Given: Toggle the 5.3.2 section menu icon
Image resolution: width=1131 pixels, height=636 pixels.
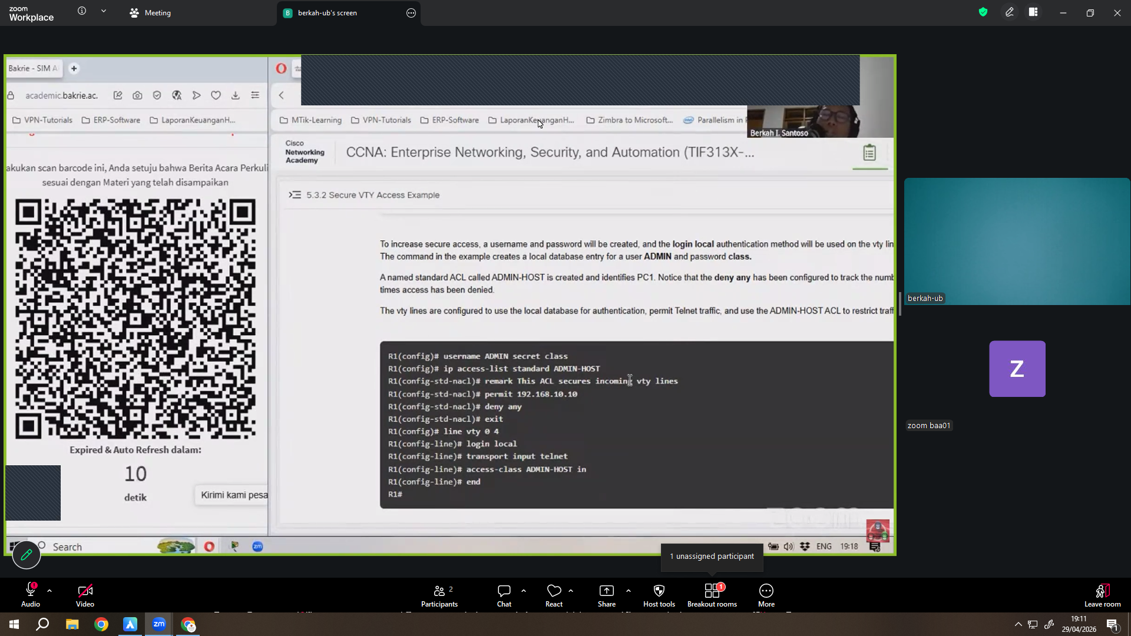Looking at the screenshot, I should pyautogui.click(x=295, y=195).
